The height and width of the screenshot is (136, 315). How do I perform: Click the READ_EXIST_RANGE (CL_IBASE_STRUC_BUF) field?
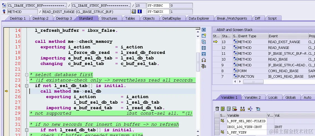pos(86,12)
